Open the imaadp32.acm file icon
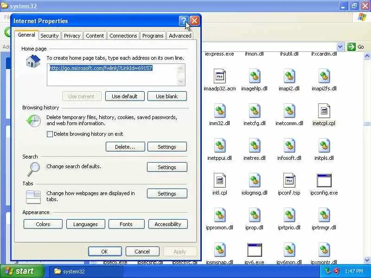Viewport: 371px width, 278px height. pyautogui.click(x=219, y=76)
